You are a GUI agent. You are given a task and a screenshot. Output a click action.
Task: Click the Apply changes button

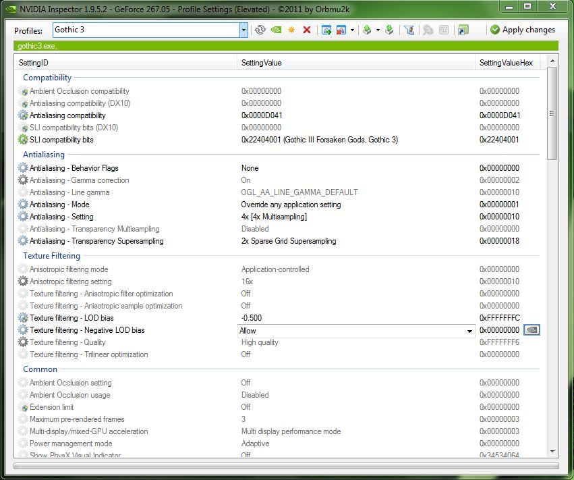point(522,30)
